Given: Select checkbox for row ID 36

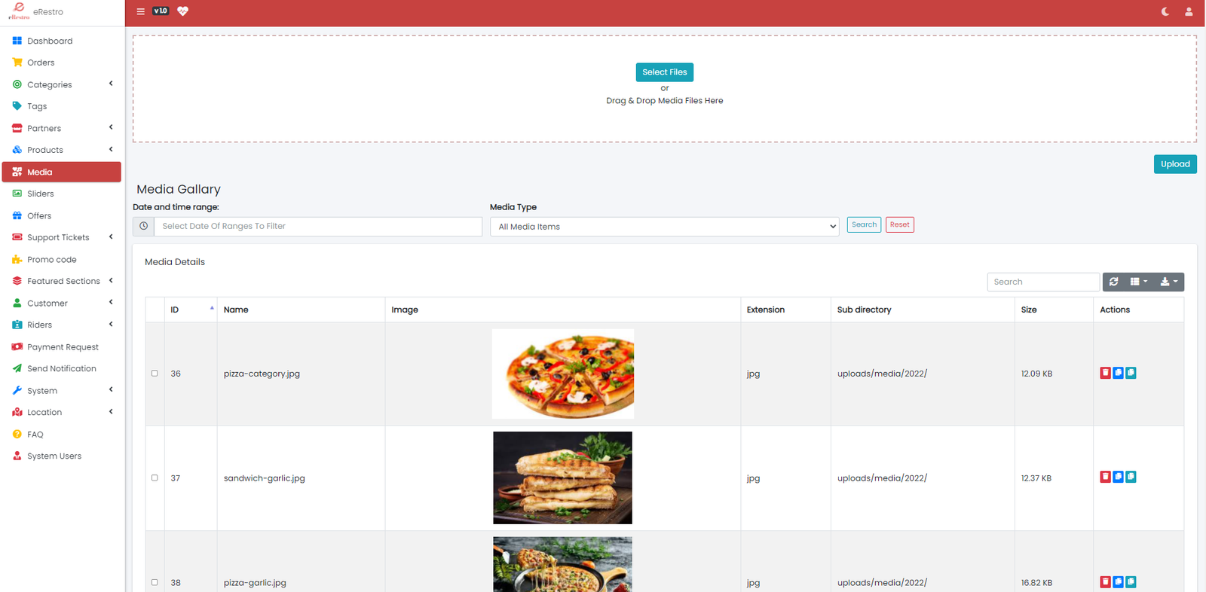Looking at the screenshot, I should tap(155, 373).
